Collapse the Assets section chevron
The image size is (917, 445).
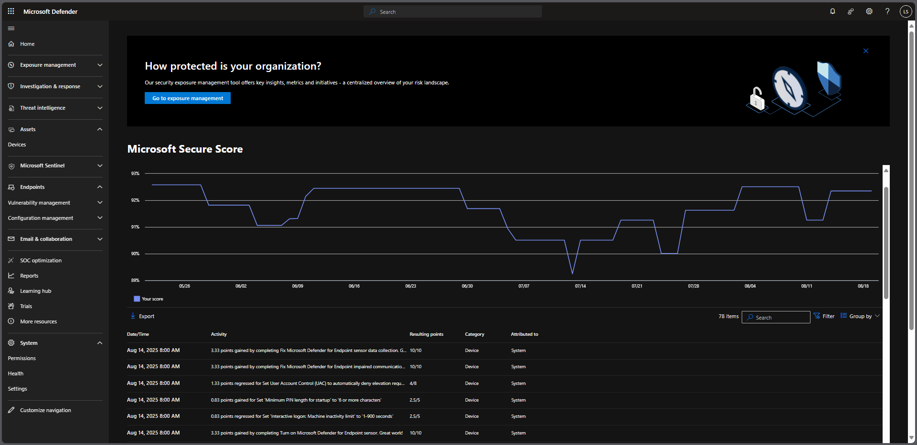point(100,129)
